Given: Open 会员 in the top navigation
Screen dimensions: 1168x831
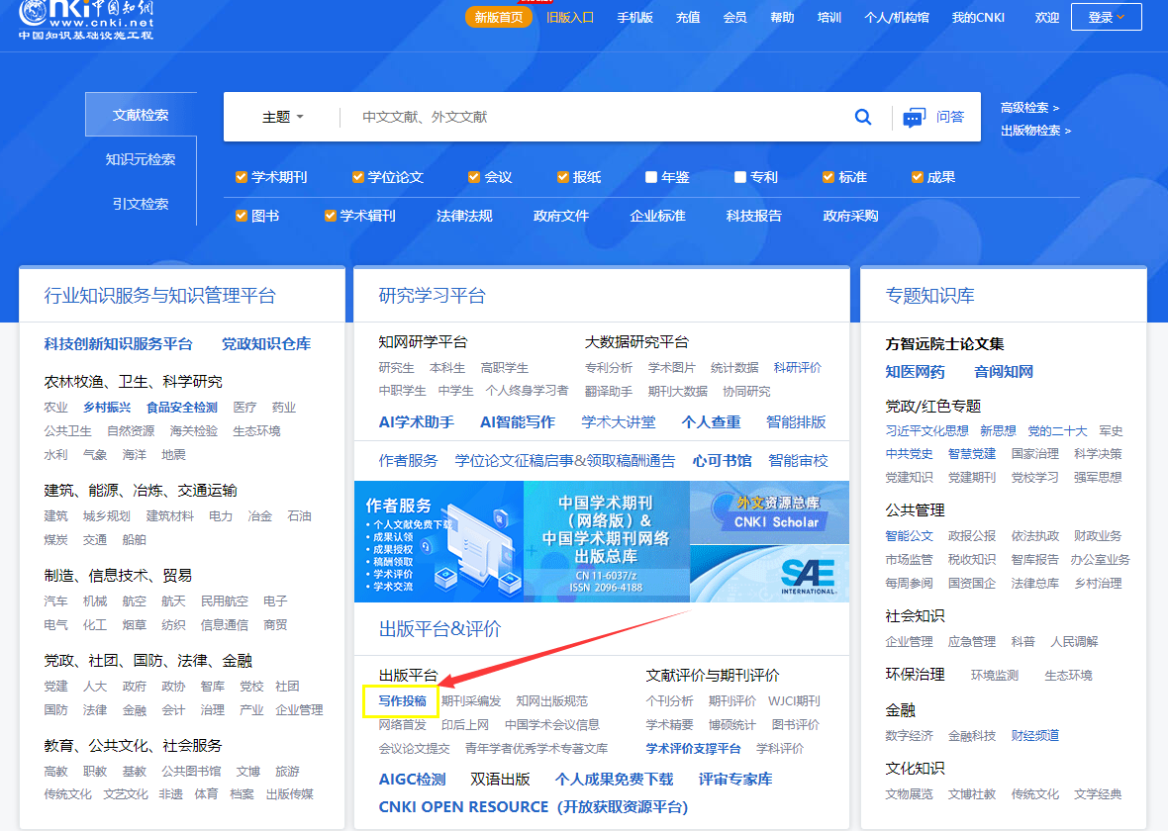Looking at the screenshot, I should click(734, 17).
